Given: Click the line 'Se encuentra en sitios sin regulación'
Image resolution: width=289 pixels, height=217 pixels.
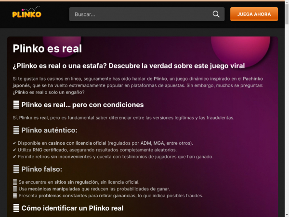Looking at the screenshot, I should (76, 182).
